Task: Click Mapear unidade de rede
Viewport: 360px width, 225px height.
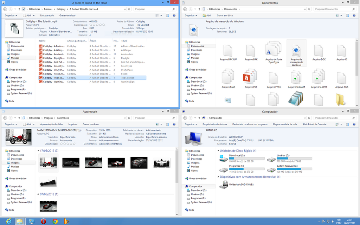Action: pyautogui.click(x=285, y=124)
